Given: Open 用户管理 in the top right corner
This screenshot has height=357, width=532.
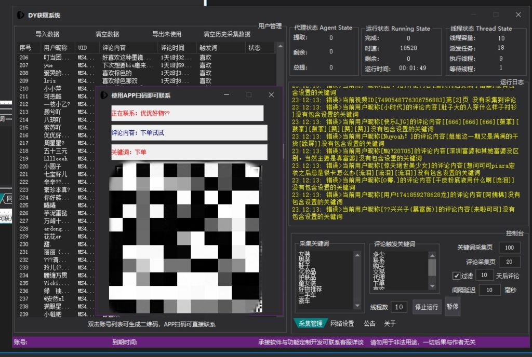Looking at the screenshot, I should click(x=270, y=25).
